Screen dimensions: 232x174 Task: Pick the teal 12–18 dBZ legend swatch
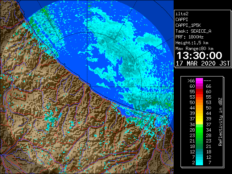[x=199, y=152]
